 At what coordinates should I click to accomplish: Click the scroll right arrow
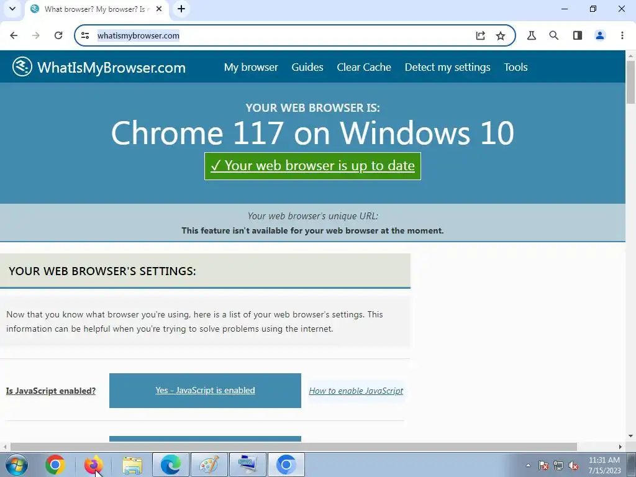[x=620, y=447]
